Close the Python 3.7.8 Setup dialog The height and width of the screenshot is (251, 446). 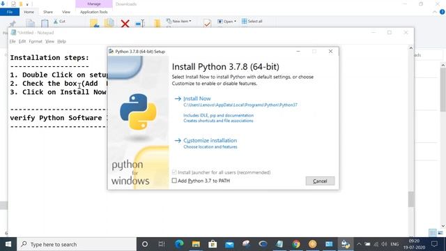click(330, 51)
